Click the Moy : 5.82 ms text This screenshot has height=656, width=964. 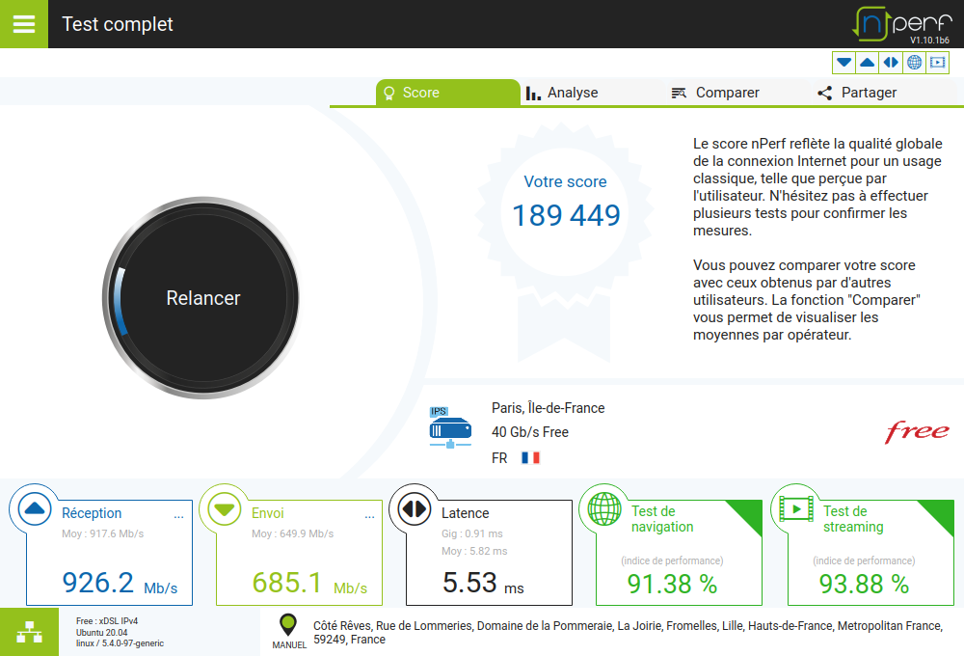(x=474, y=551)
